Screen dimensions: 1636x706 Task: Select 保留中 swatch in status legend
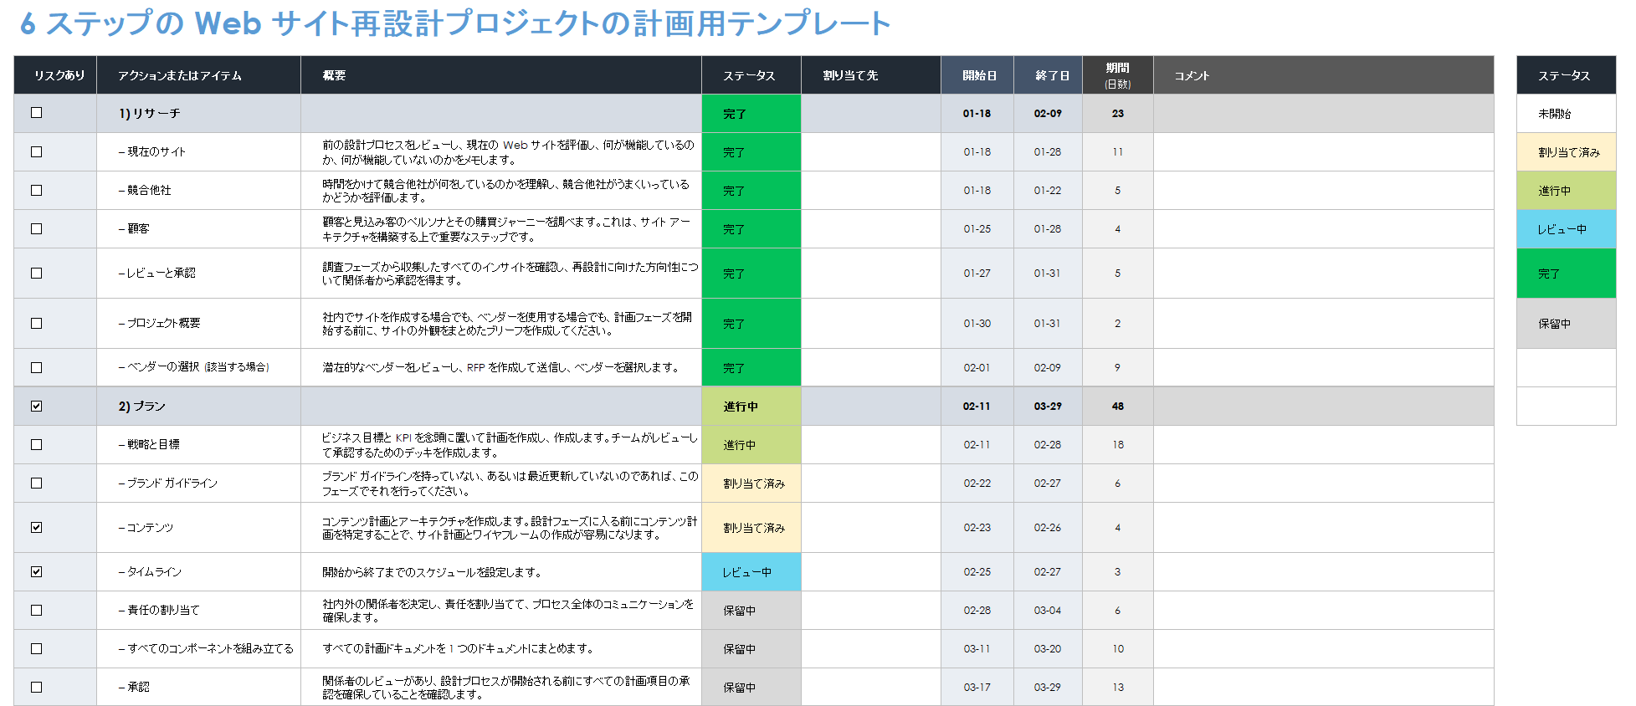[1566, 324]
